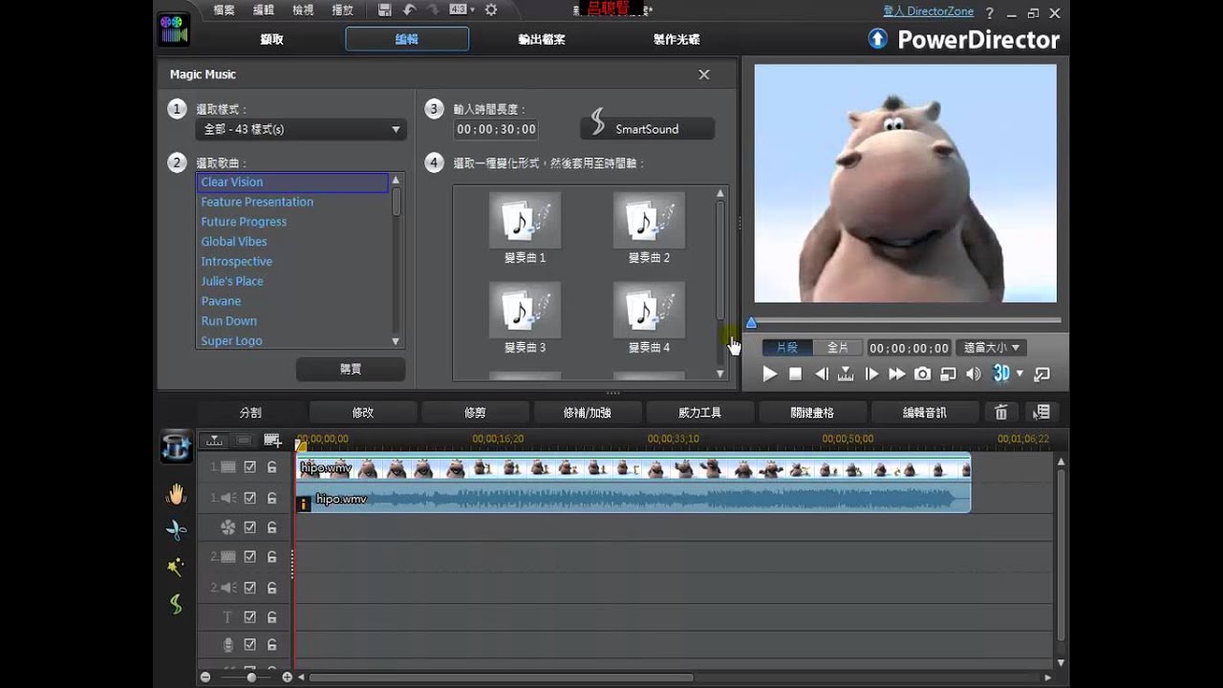Switch to the 製作光碟 tab

(x=676, y=39)
